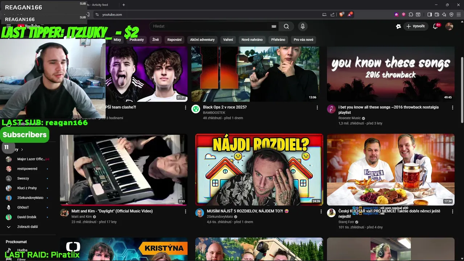The image size is (464, 261).
Task: Start voice search with microphone icon
Action: click(303, 26)
